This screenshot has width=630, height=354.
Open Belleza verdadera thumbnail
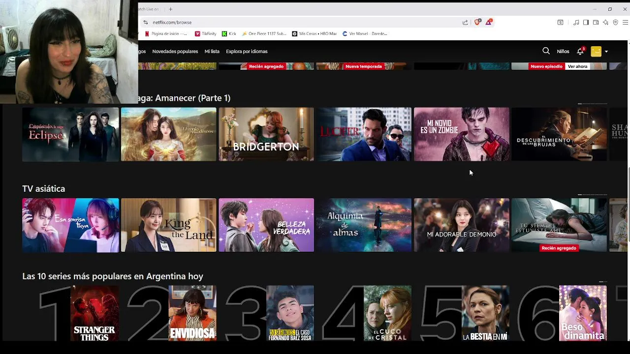coord(266,225)
